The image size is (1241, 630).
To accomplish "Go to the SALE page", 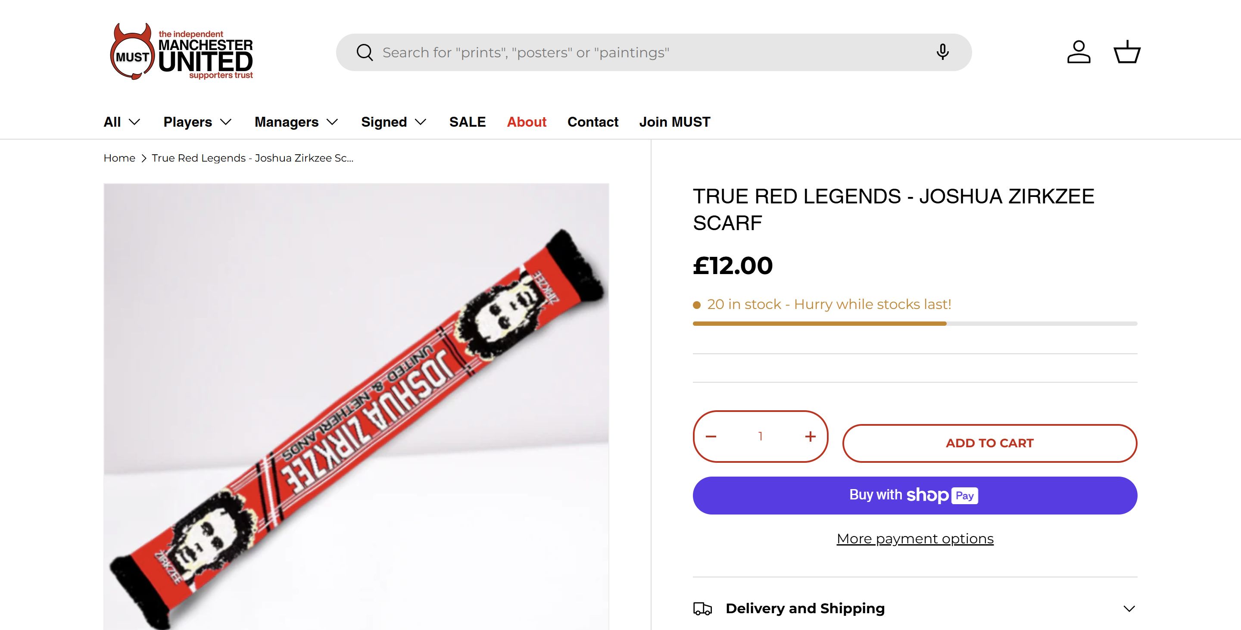I will [x=467, y=122].
